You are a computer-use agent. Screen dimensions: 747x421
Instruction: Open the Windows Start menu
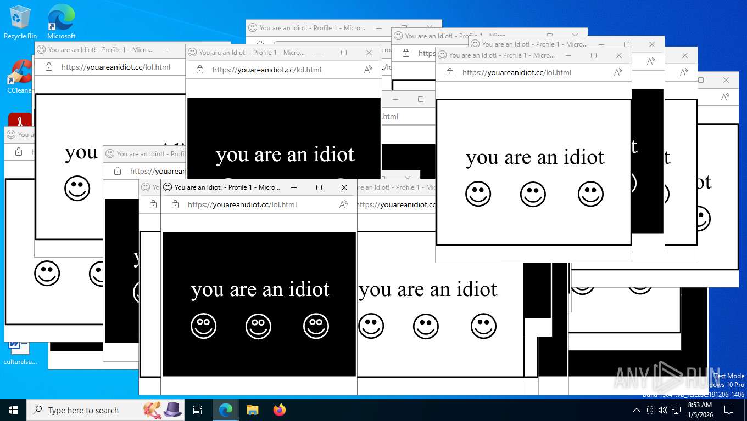click(13, 410)
